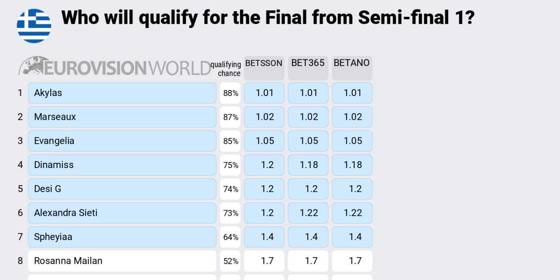The image size is (560, 280).
Task: Click the Eurovisionworld logo
Action: [115, 67]
